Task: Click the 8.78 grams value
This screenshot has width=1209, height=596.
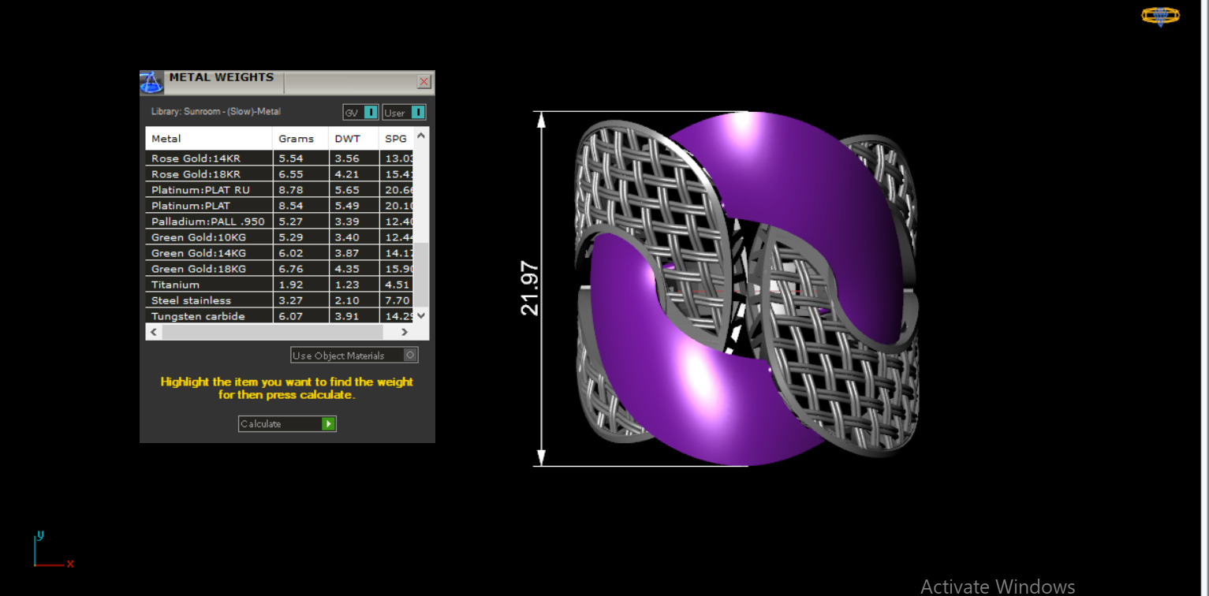Action: (x=291, y=190)
